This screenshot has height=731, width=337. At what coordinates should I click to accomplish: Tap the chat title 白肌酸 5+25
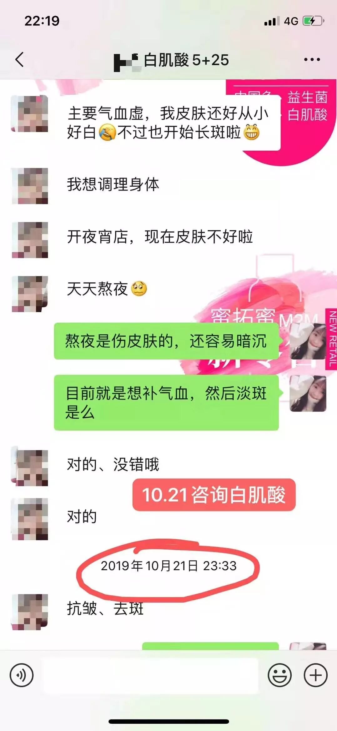[186, 60]
